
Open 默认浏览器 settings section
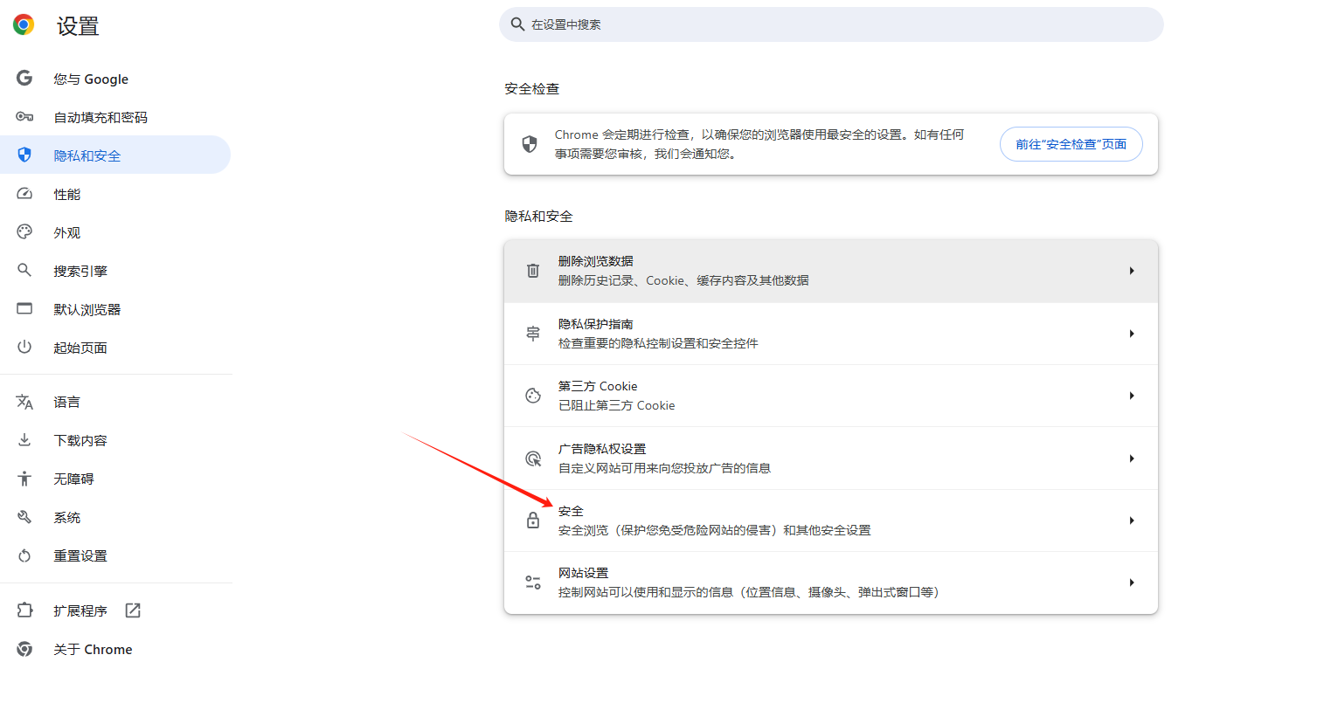(115, 309)
